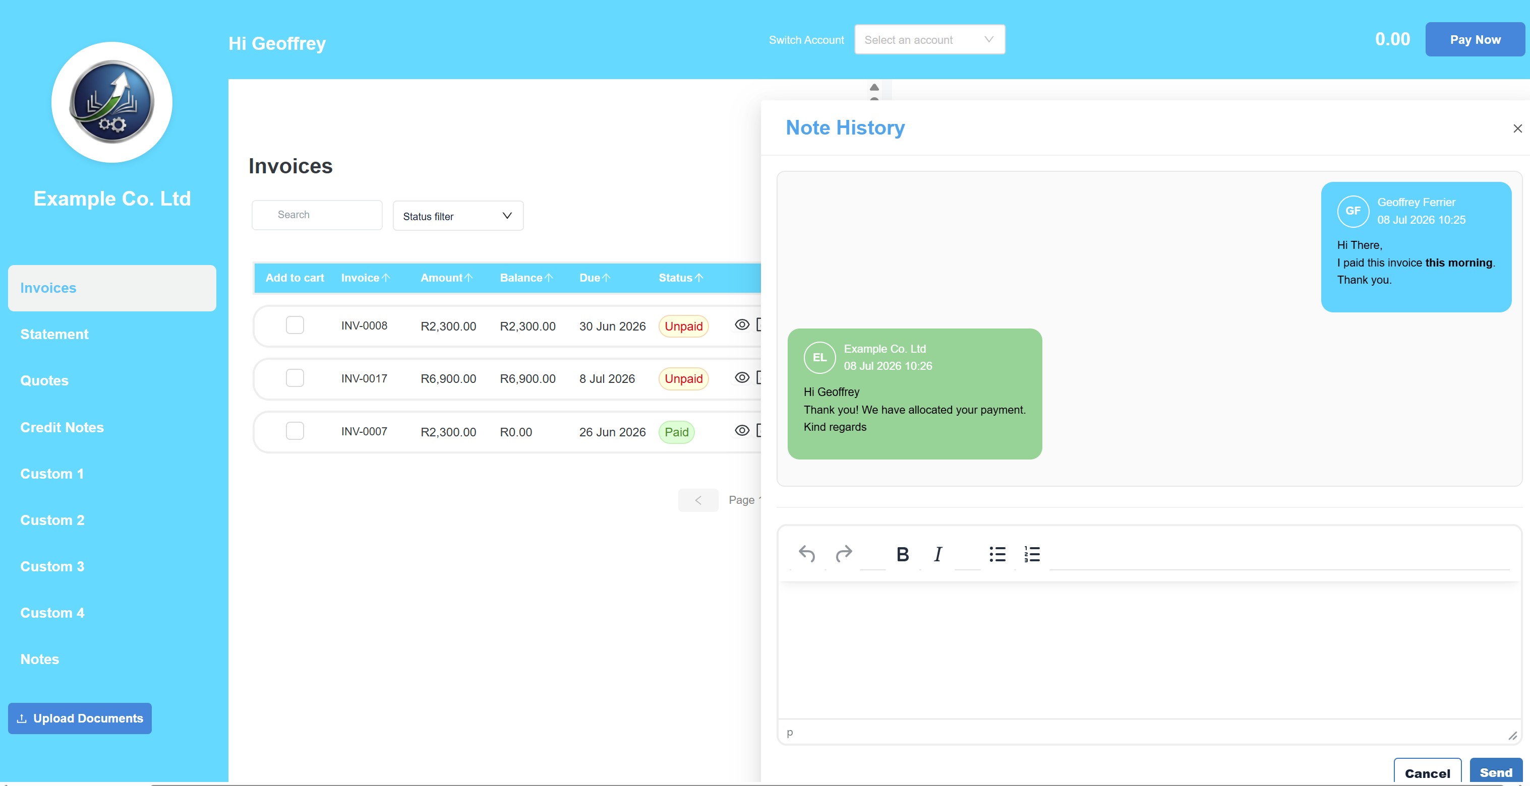
Task: Click the R0.00 balance value
Action: (x=516, y=432)
